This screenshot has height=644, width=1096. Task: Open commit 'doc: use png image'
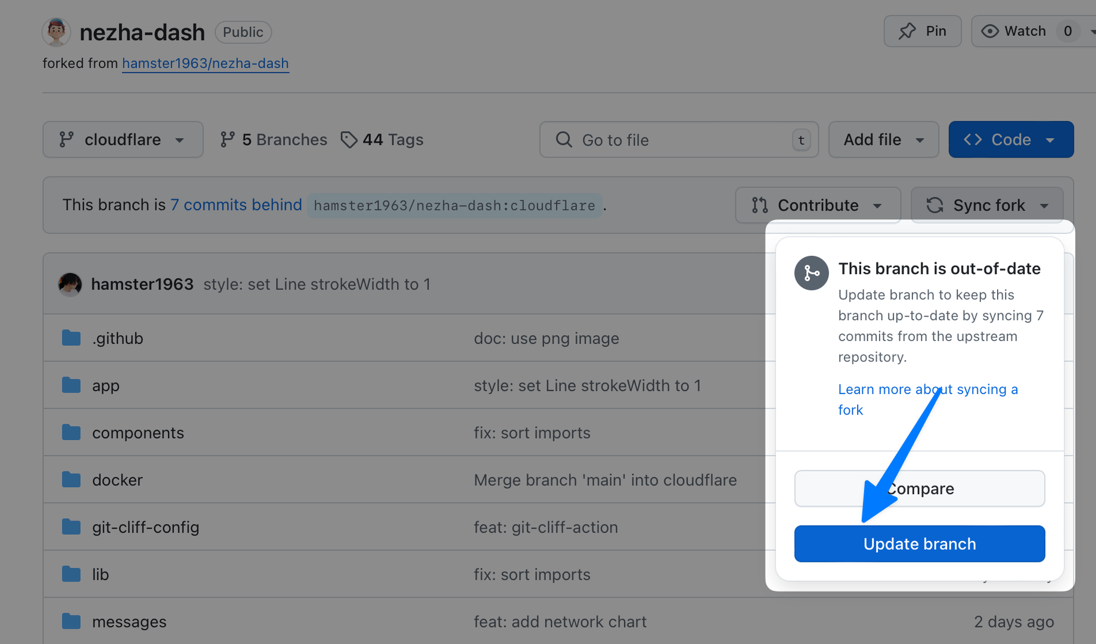click(x=547, y=338)
